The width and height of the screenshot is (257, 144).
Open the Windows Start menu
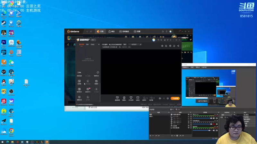click(2, 142)
